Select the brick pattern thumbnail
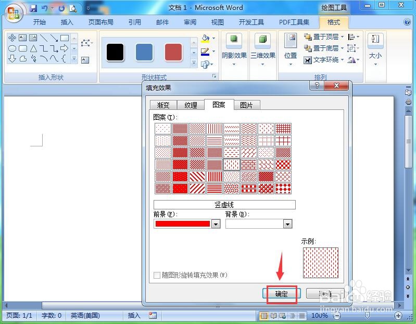This screenshot has height=324, width=416. pos(249,165)
